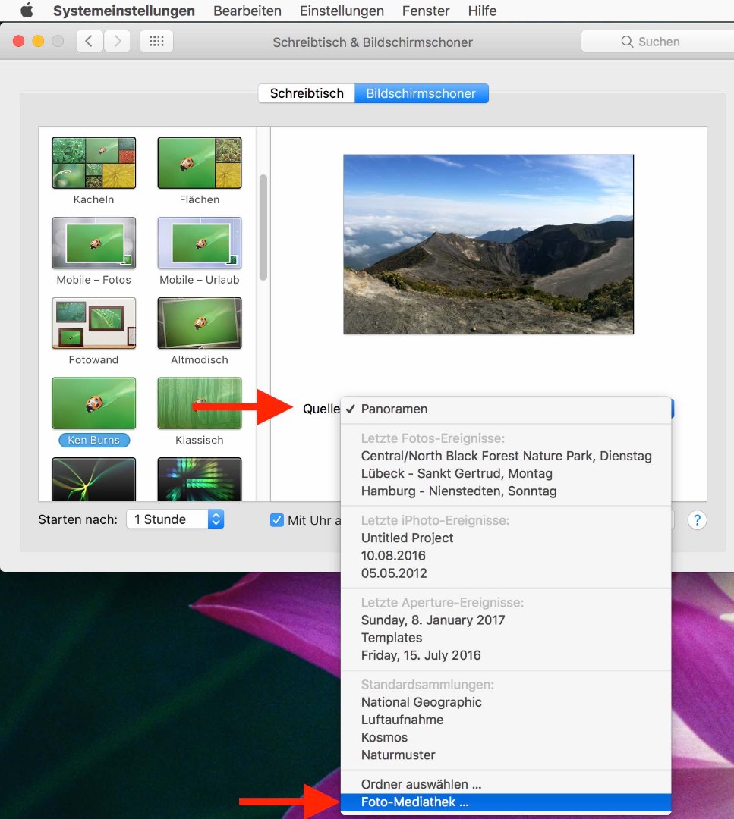Choose Panoramen in the Quelle menu

506,409
